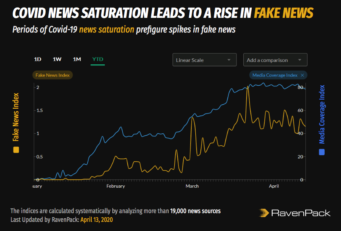Click the April 13, 2020 update date

96,219
